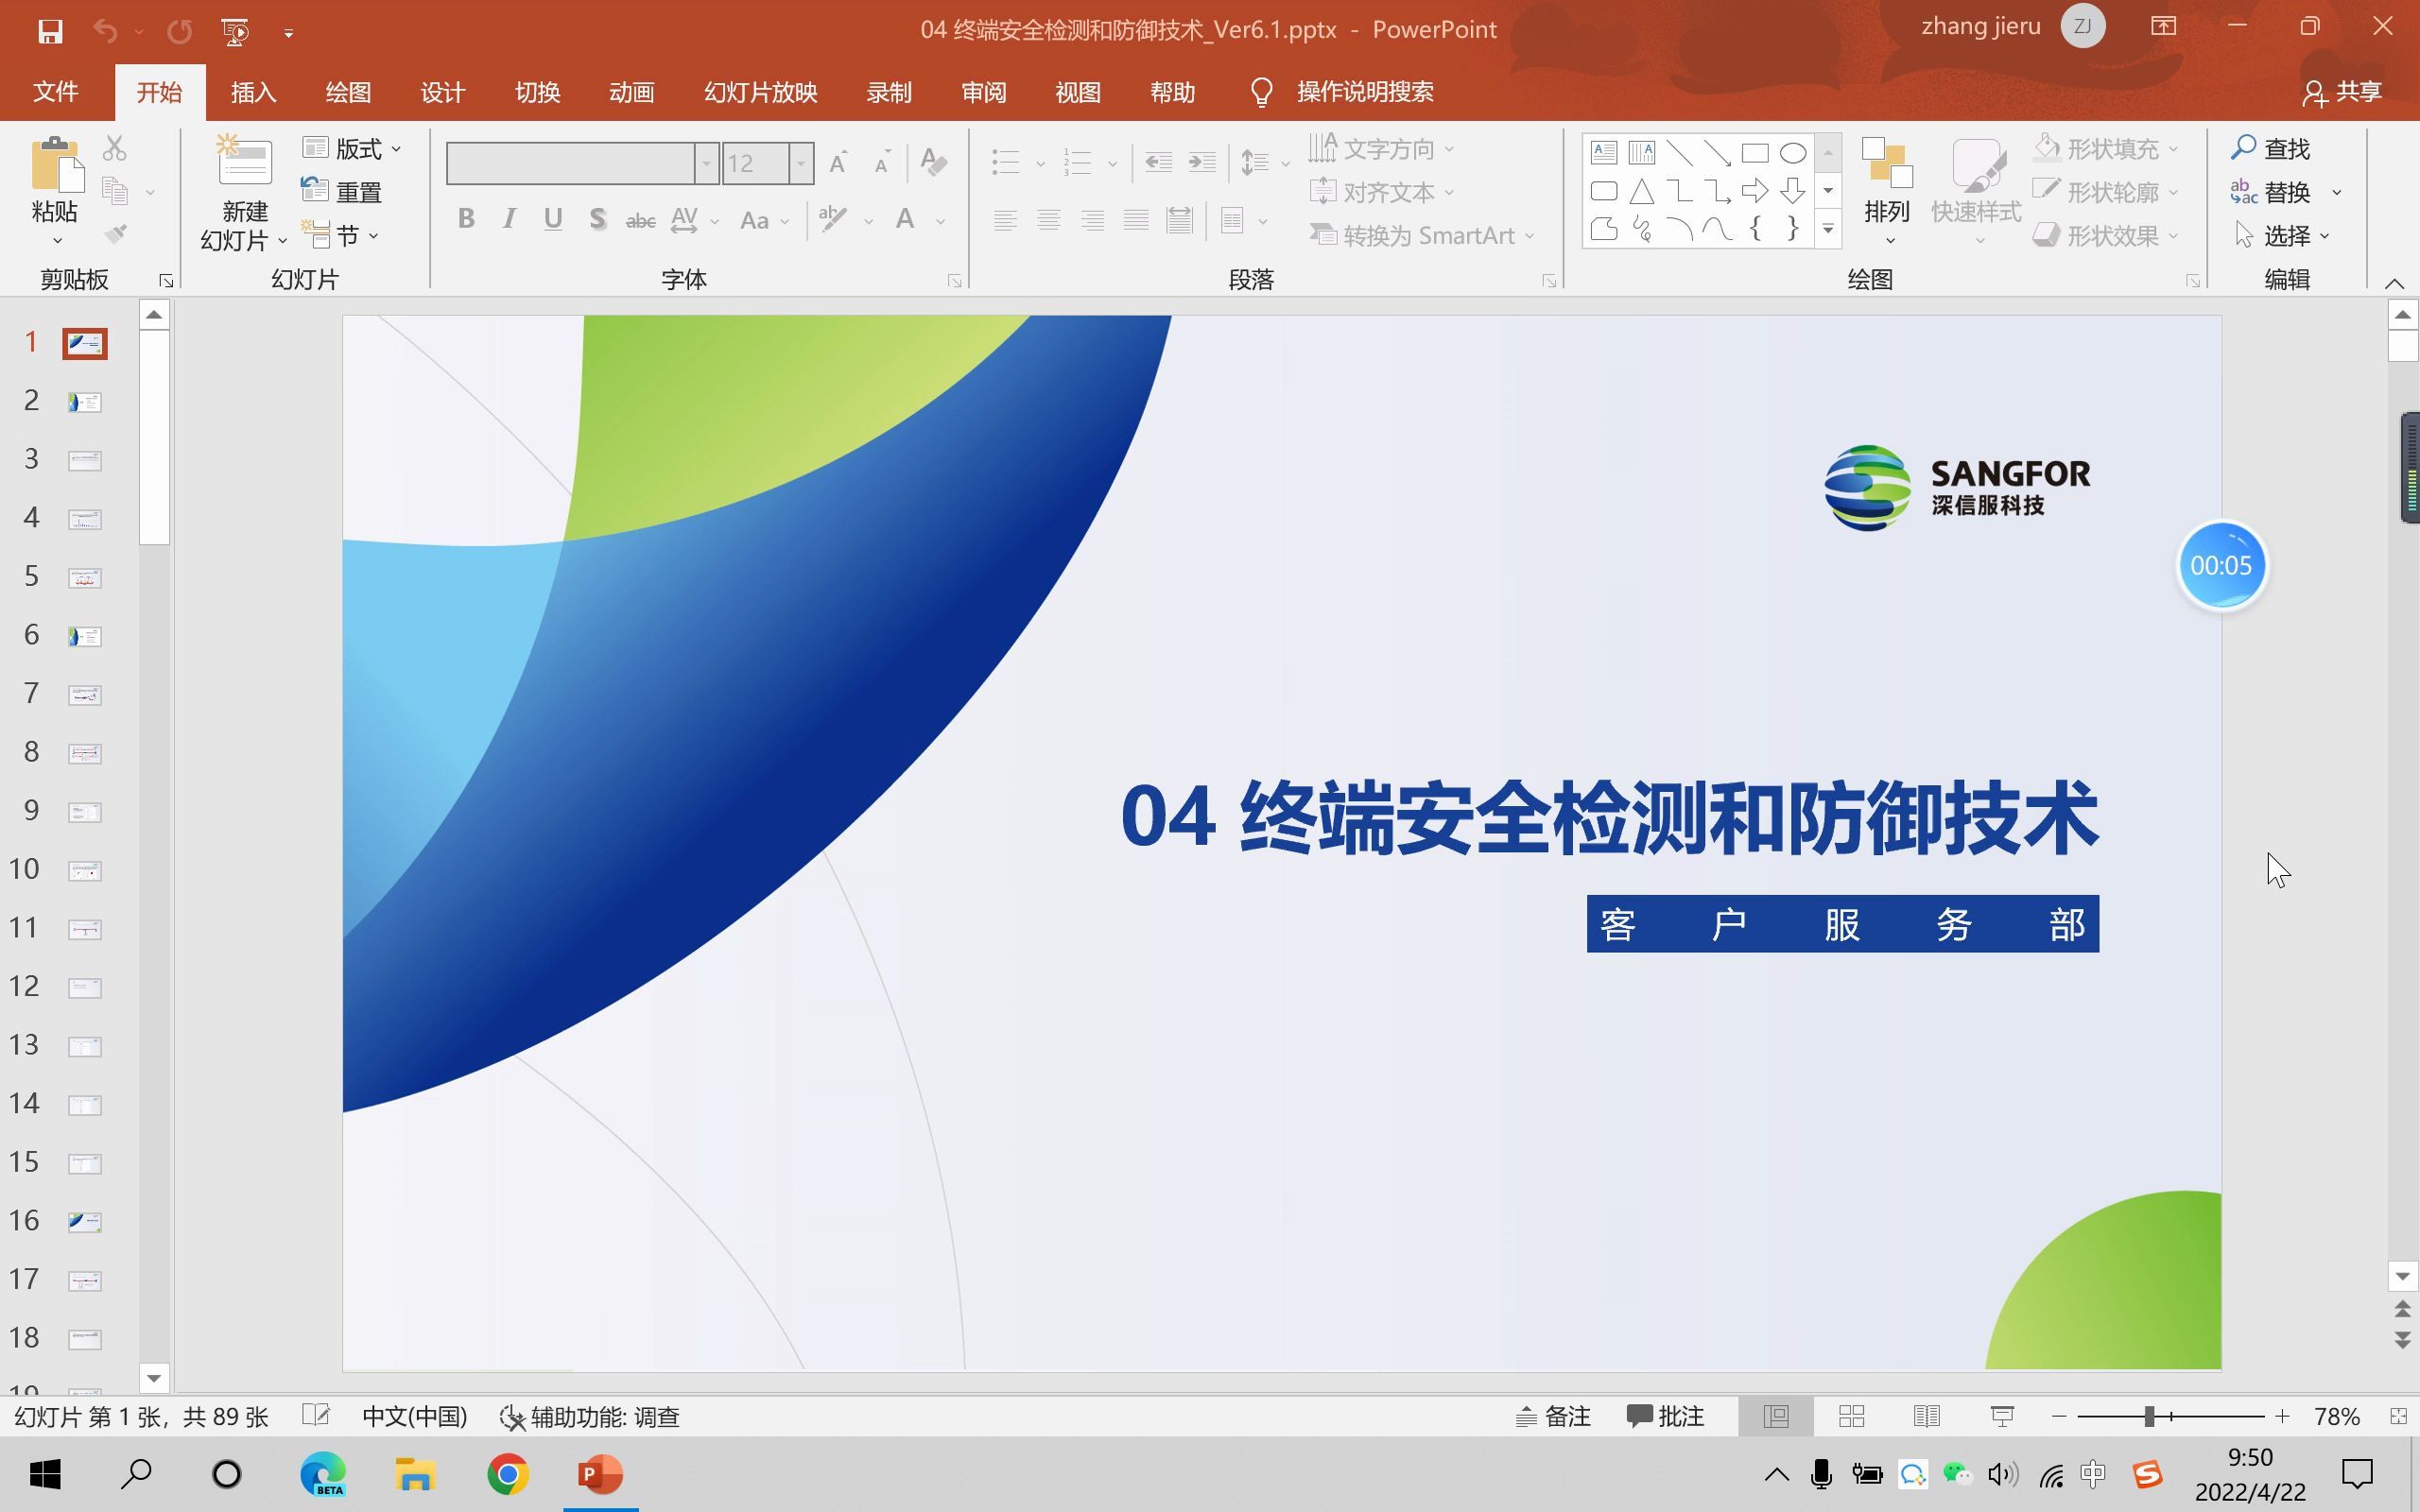Toggle justify text alignment

[x=1135, y=220]
